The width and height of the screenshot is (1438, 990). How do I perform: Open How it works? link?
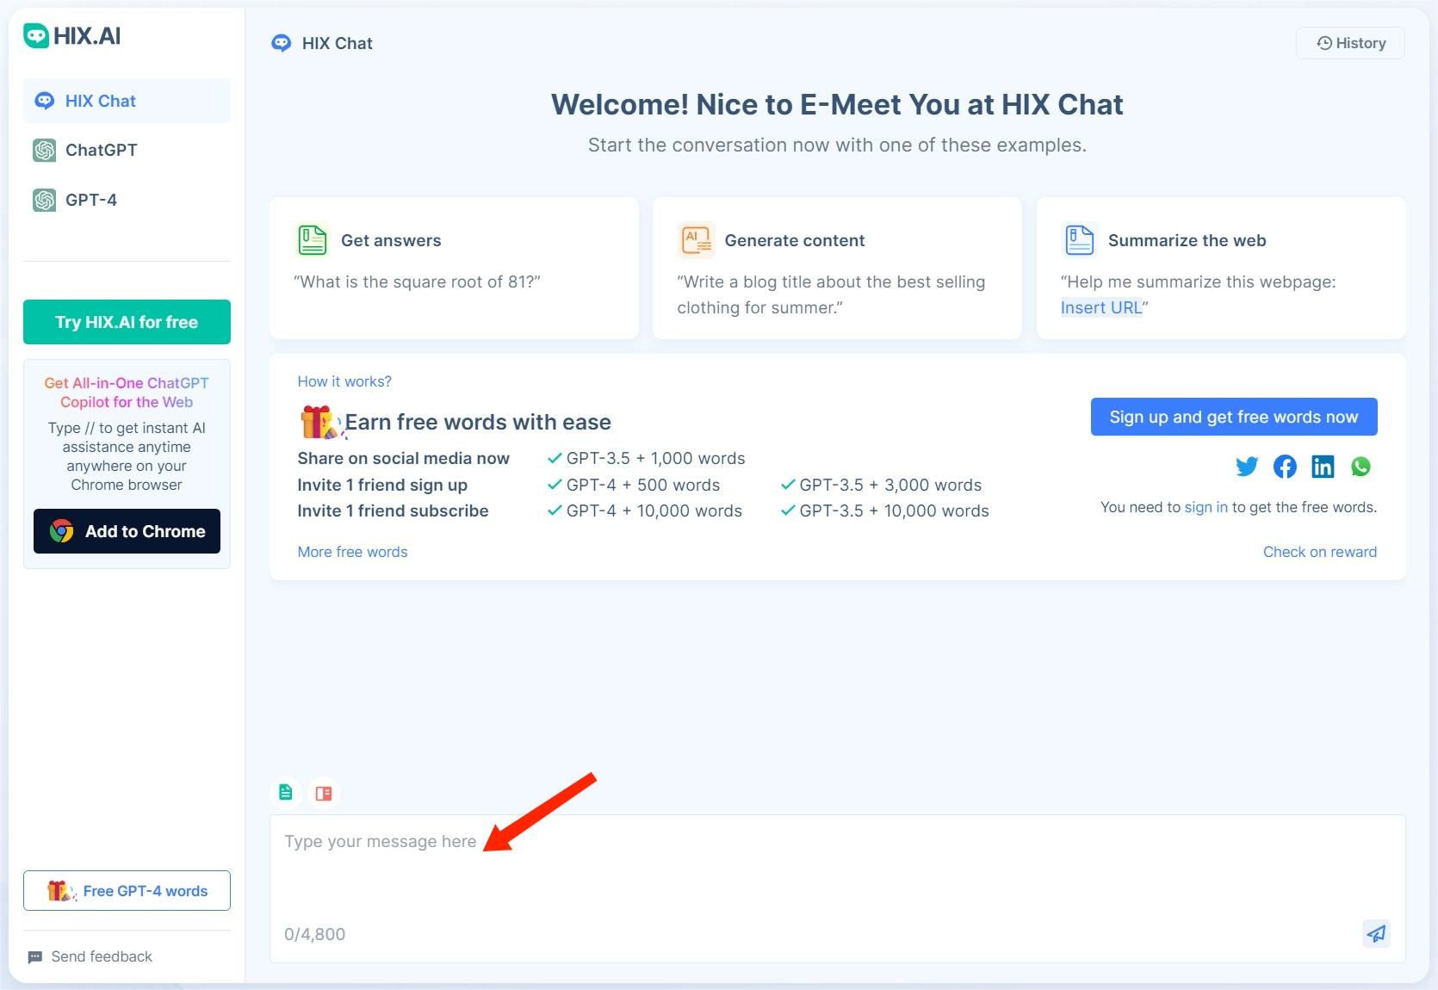(344, 381)
